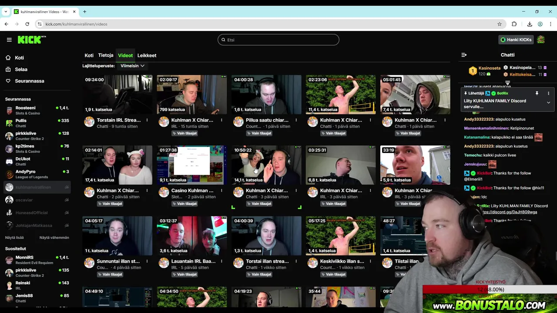Image resolution: width=557 pixels, height=313 pixels.
Task: Expand the pinned BotRix message
Action: (548, 103)
